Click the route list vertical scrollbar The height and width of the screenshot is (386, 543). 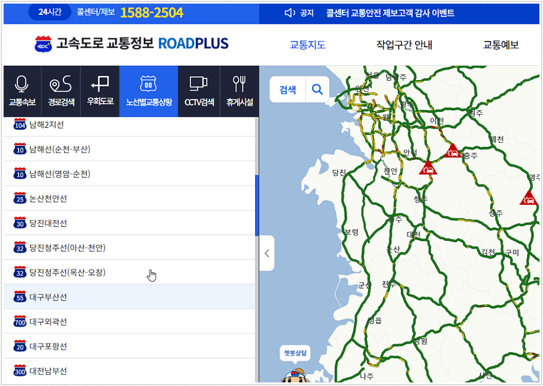coord(257,206)
